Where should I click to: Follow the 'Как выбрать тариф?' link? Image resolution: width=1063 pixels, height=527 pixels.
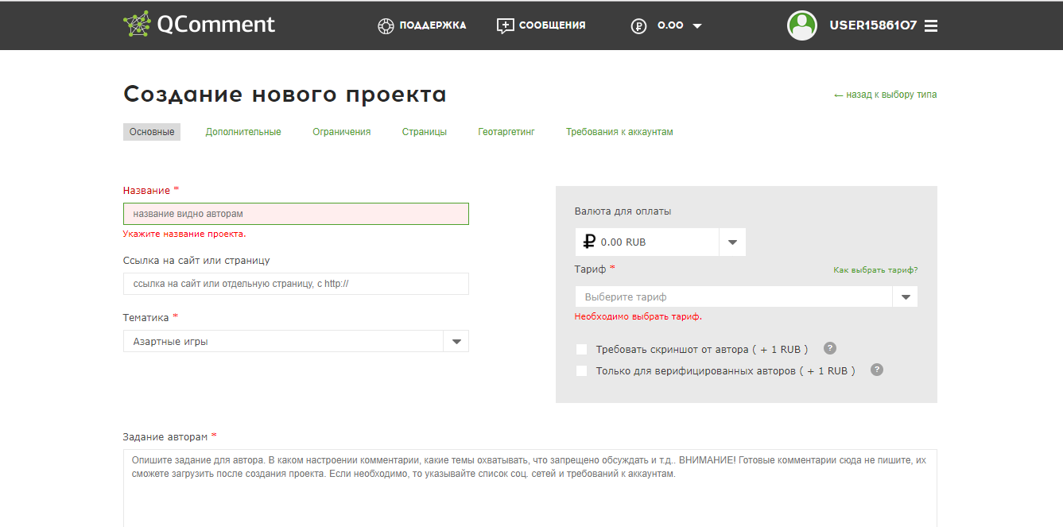(875, 269)
